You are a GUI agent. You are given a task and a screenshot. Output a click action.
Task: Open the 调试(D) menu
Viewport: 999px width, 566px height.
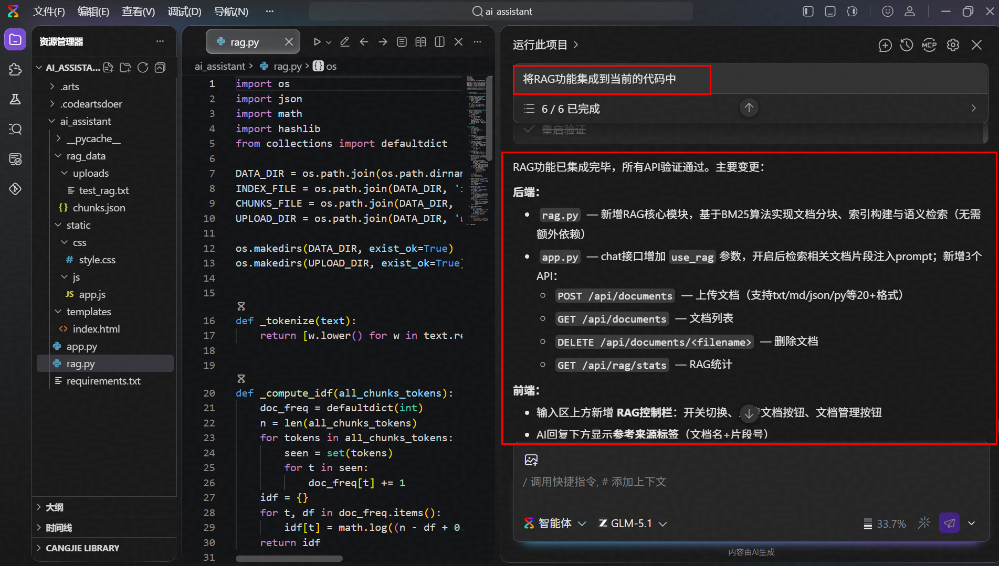pos(184,11)
